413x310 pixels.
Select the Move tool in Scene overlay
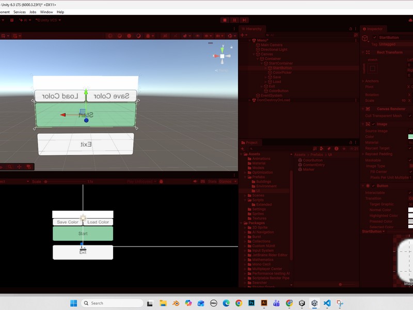[19, 166]
